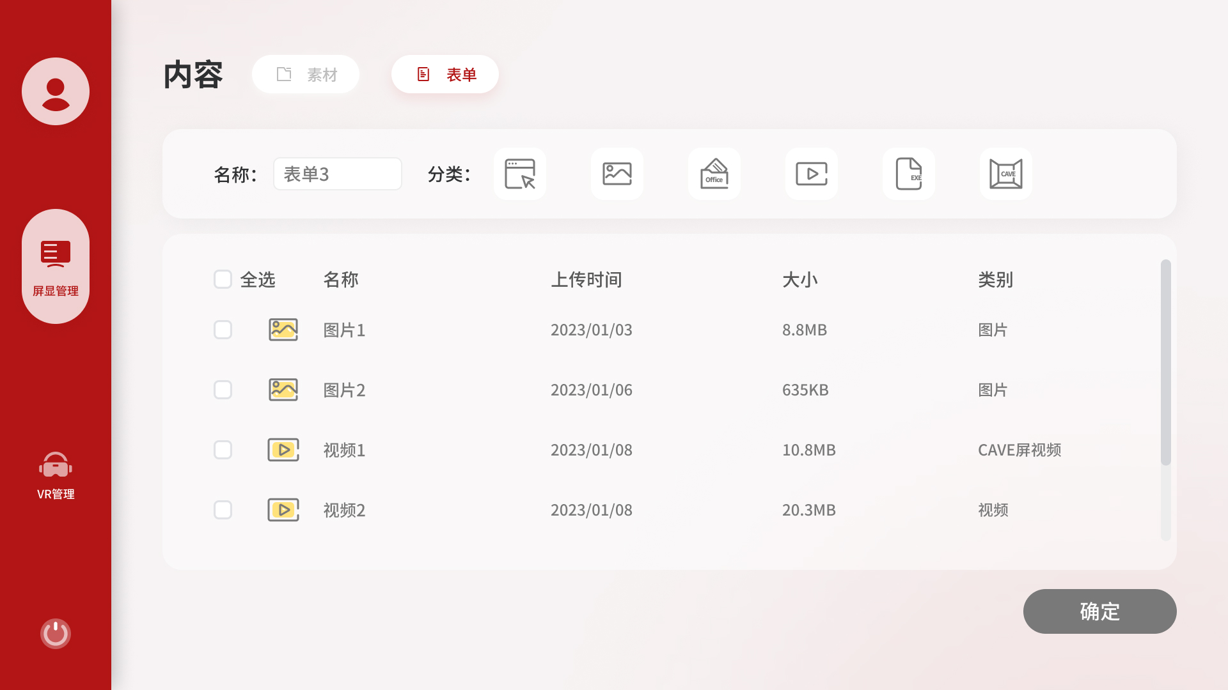The width and height of the screenshot is (1228, 690).
Task: Click the 确定 confirm button
Action: click(x=1099, y=611)
